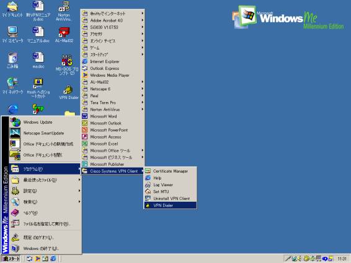Expand Microsoft Office ツール group
This screenshot has height=263, width=351.
click(113, 150)
